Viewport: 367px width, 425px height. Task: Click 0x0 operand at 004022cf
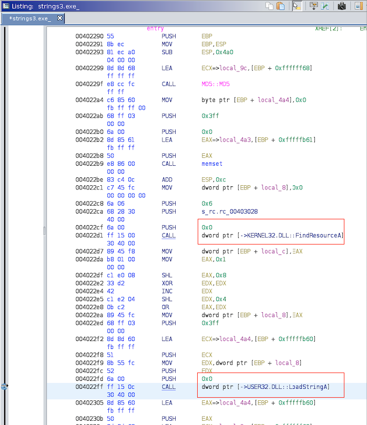[x=207, y=227]
